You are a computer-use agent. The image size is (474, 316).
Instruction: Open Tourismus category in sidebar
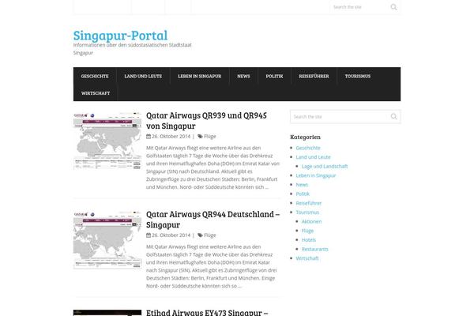[x=307, y=213]
